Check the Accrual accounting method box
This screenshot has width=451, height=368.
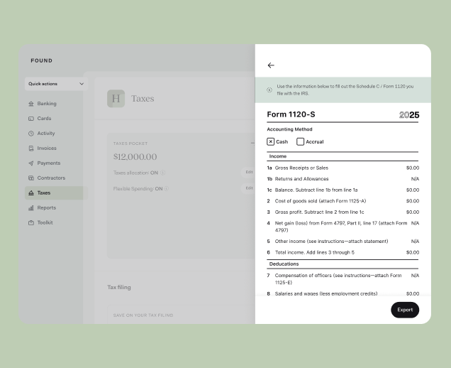(x=300, y=141)
